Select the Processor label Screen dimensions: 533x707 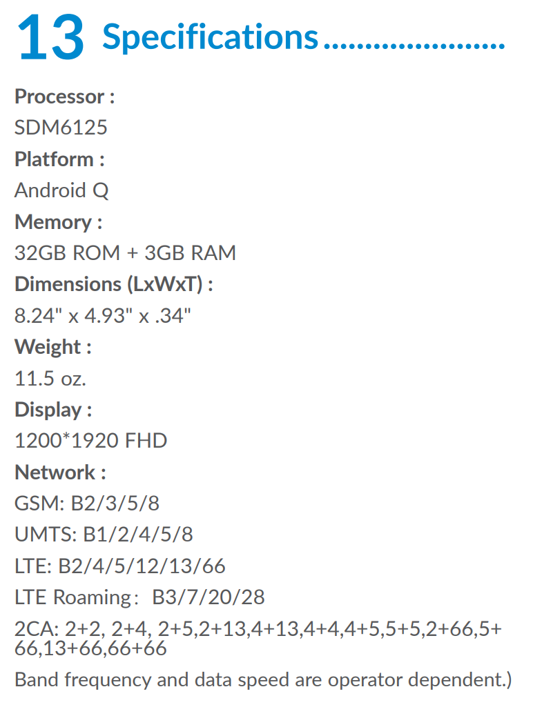click(64, 97)
